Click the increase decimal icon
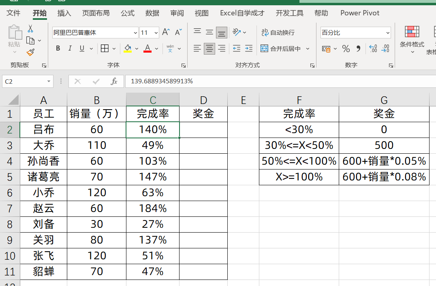 coord(373,49)
